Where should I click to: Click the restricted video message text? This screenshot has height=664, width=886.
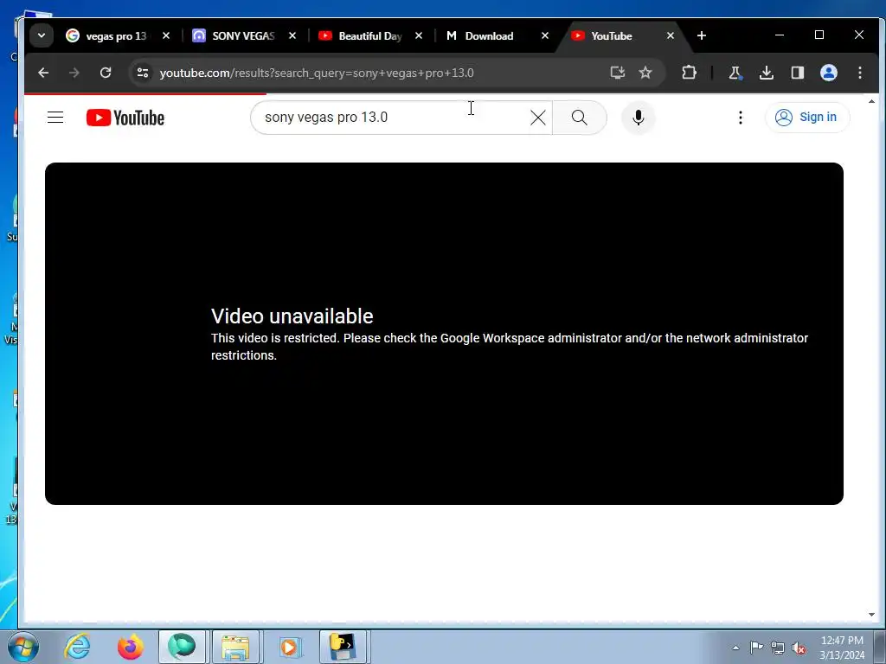click(x=510, y=347)
